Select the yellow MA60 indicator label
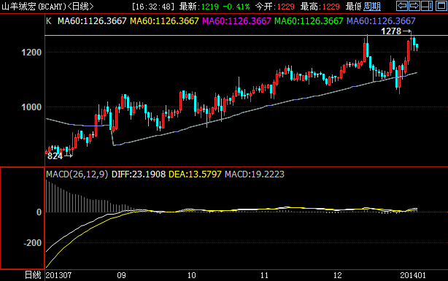The width and height of the screenshot is (448, 281). pyautogui.click(x=164, y=21)
